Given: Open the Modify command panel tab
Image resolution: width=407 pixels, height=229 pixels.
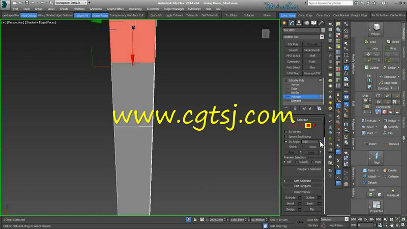Looking at the screenshot, I should 292,23.
